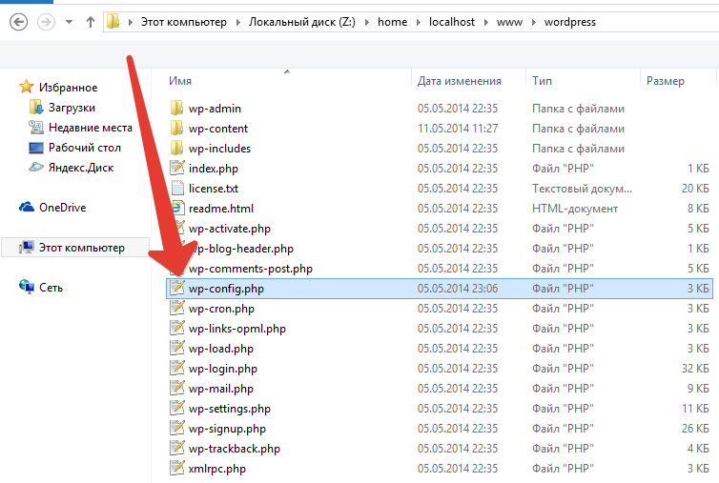Select the index.php file icon
The width and height of the screenshot is (719, 483).
[177, 168]
